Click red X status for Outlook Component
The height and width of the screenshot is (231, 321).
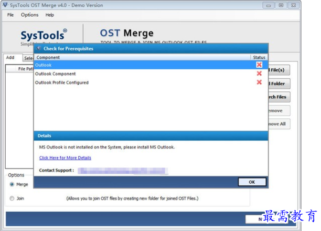coord(259,73)
